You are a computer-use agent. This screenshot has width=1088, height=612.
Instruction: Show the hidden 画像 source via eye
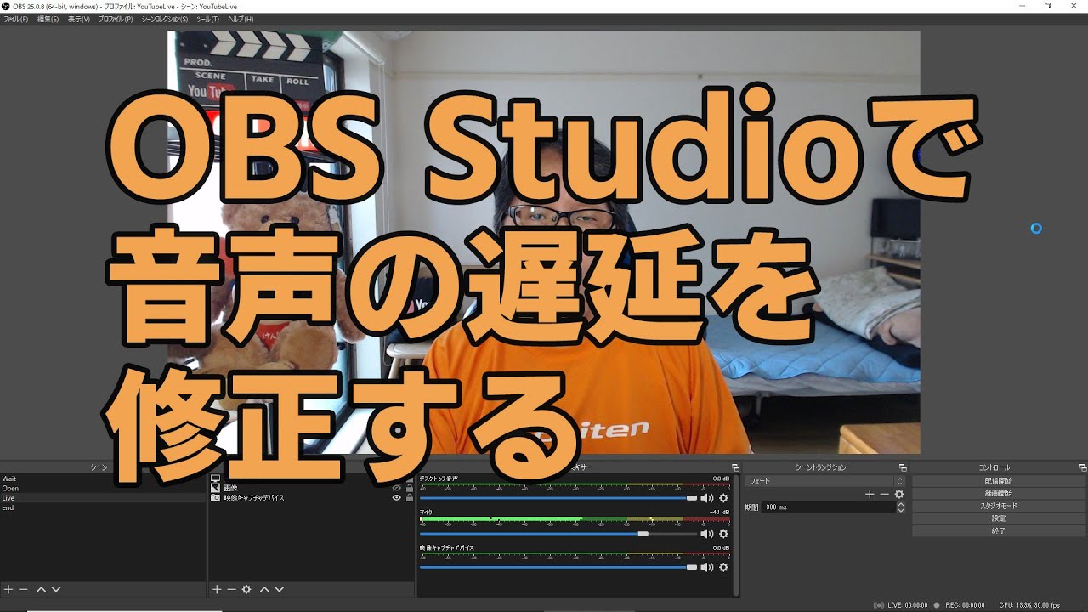click(396, 488)
